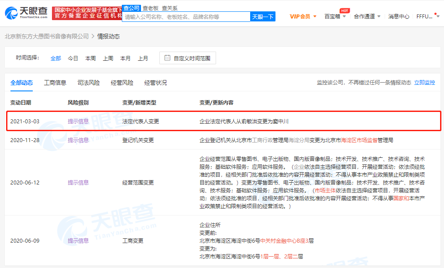Switch to the 全部动态 tab

point(21,83)
